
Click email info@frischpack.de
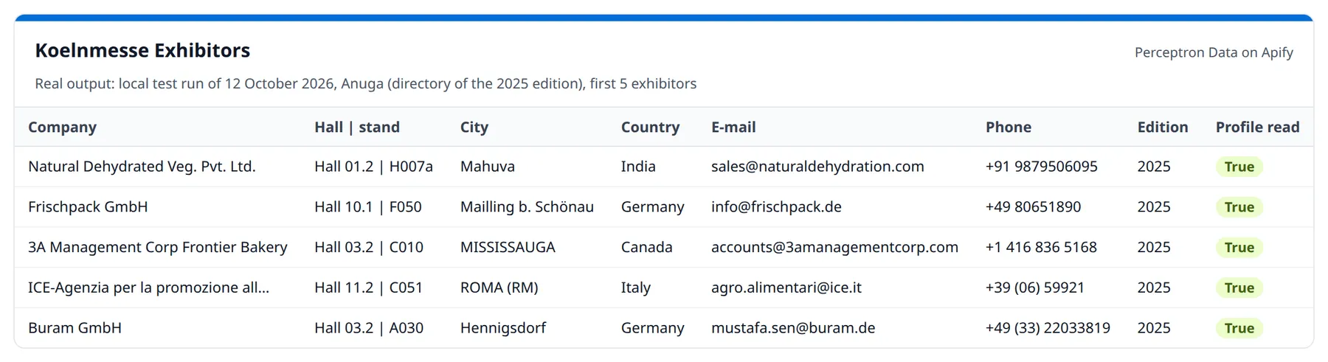776,207
